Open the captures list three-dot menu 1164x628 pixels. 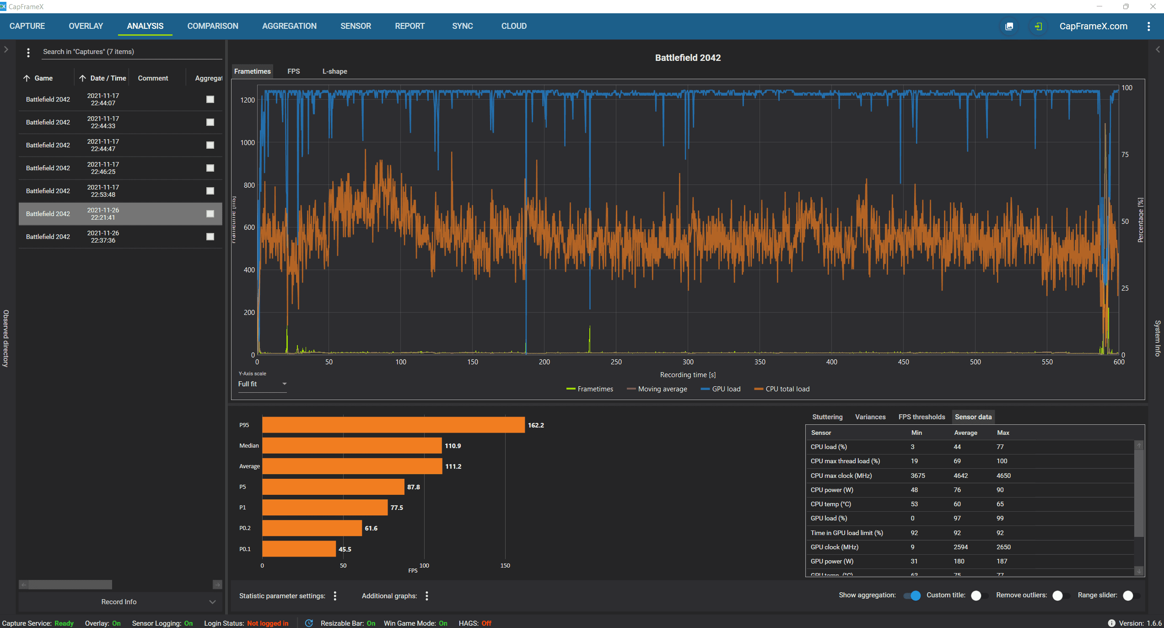pyautogui.click(x=28, y=52)
